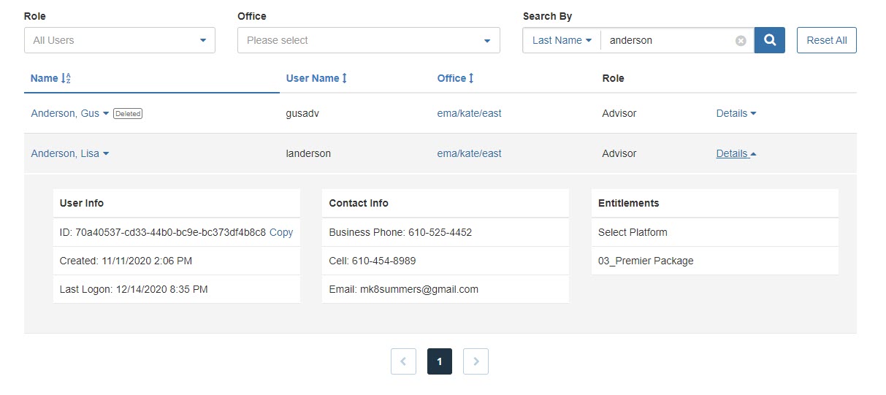886x395 pixels.
Task: Copy the user ID via Copy link
Action: (281, 232)
